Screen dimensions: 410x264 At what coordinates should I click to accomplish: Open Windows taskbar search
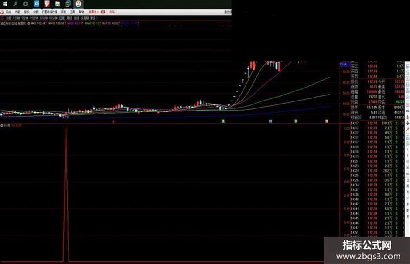(16, 4)
